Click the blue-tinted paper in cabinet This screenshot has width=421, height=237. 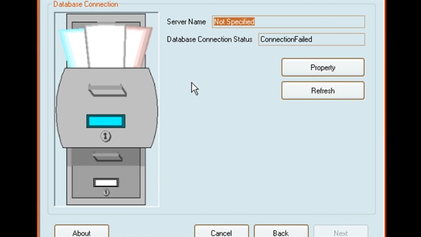coord(73,48)
